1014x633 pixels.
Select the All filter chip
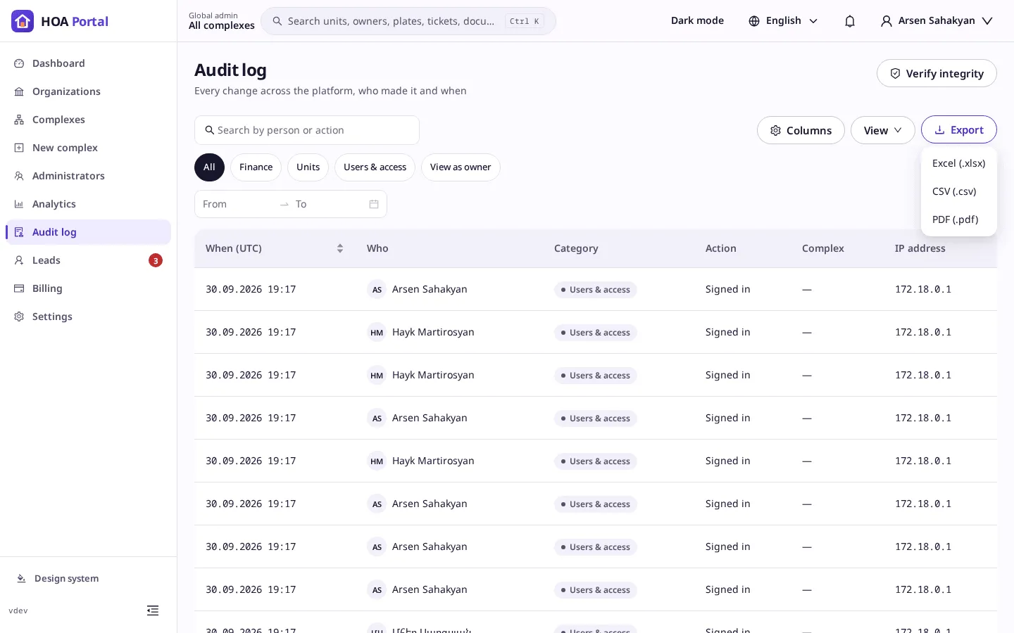pyautogui.click(x=209, y=167)
